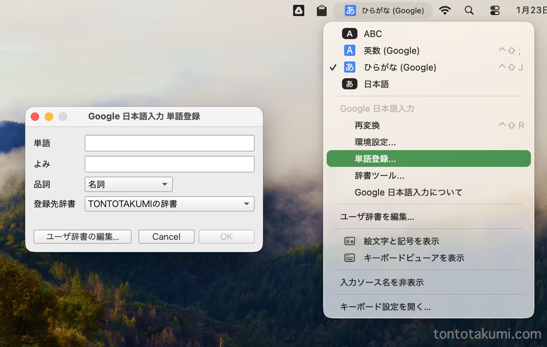Click the Google Drive menu bar icon

pos(298,11)
